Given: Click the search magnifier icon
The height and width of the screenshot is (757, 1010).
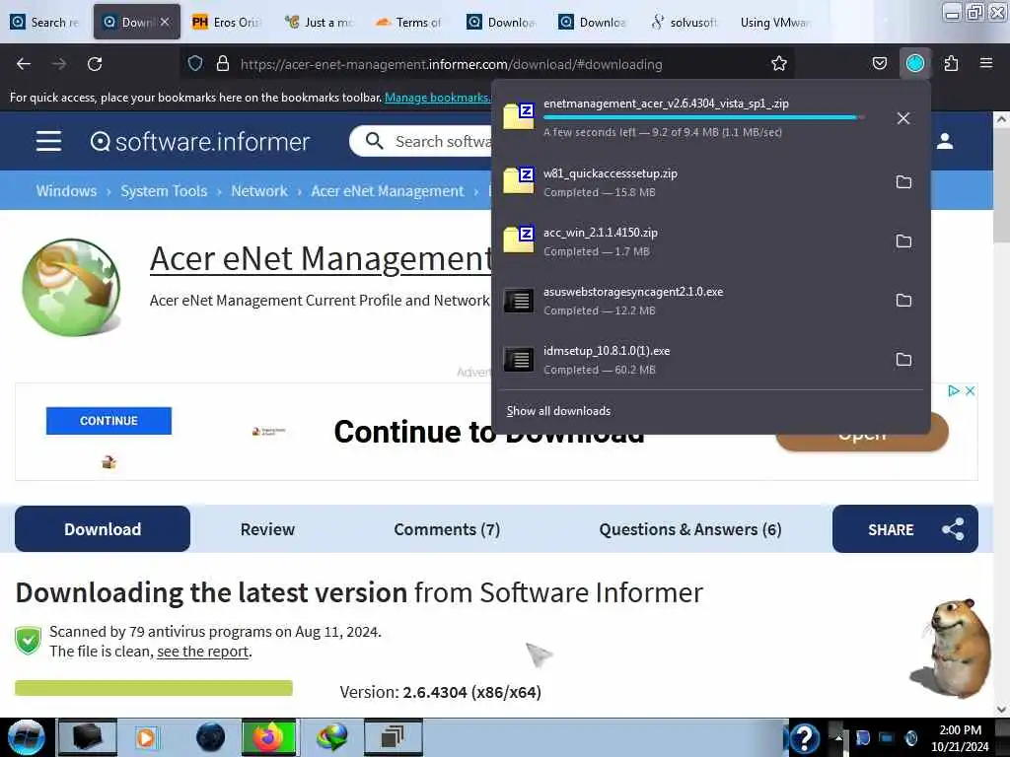Looking at the screenshot, I should (374, 141).
